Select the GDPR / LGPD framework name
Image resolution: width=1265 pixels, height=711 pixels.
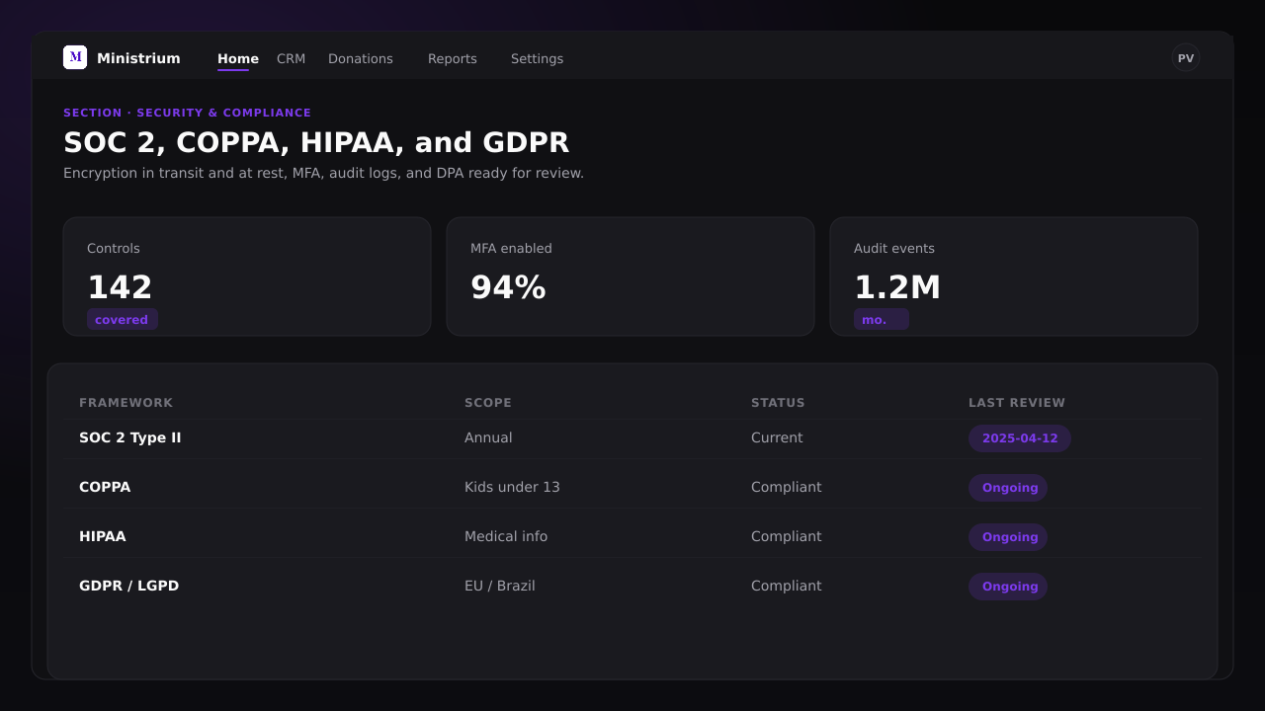coord(129,586)
